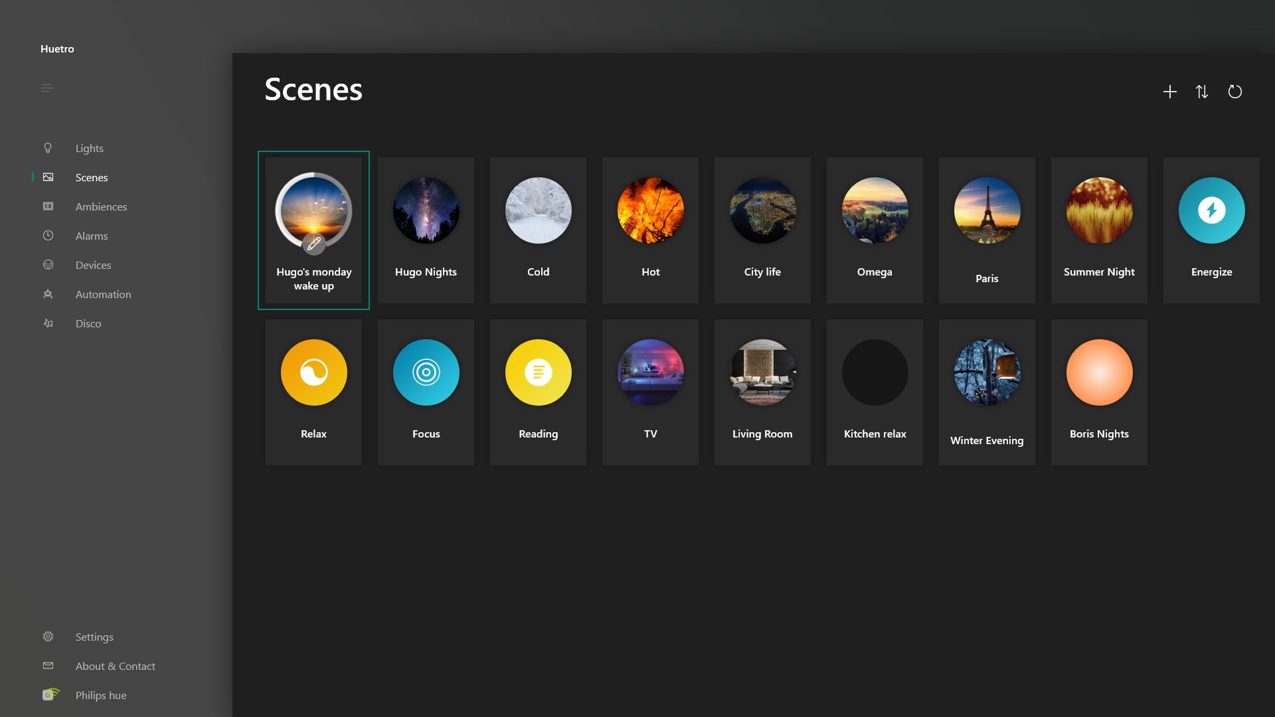Click the Philips hue bridge icon
Viewport: 1275px width, 717px height.
click(x=50, y=694)
